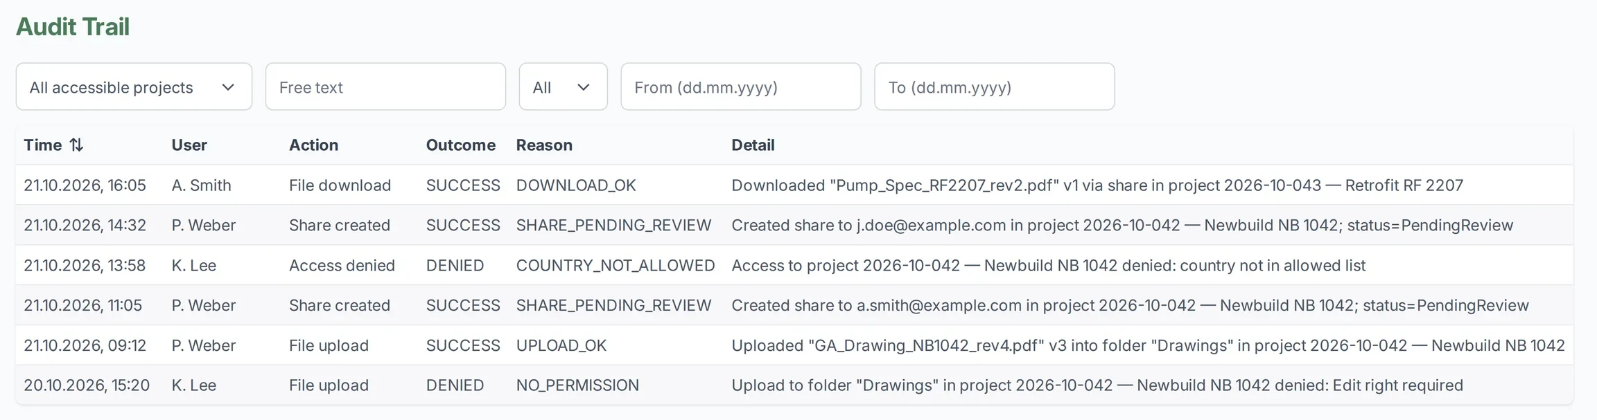Select the 21.10.2026, 14:32 timestamp cell
Image resolution: width=1597 pixels, height=420 pixels.
(x=85, y=225)
